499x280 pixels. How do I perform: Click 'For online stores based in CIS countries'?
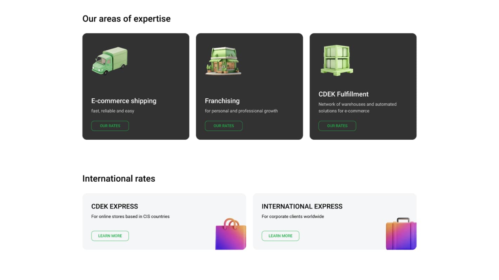[x=130, y=217]
